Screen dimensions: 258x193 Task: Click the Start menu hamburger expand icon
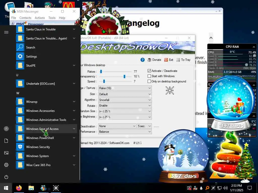point(6,32)
